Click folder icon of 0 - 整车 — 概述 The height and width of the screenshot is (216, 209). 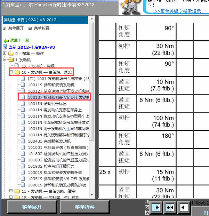click(x=11, y=53)
